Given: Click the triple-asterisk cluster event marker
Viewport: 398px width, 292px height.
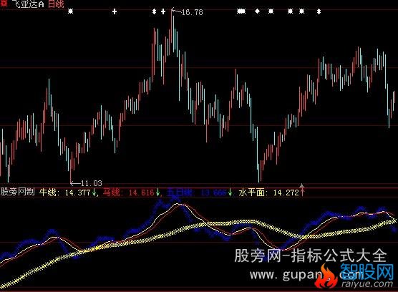Looking at the screenshot, I should click(x=241, y=11).
